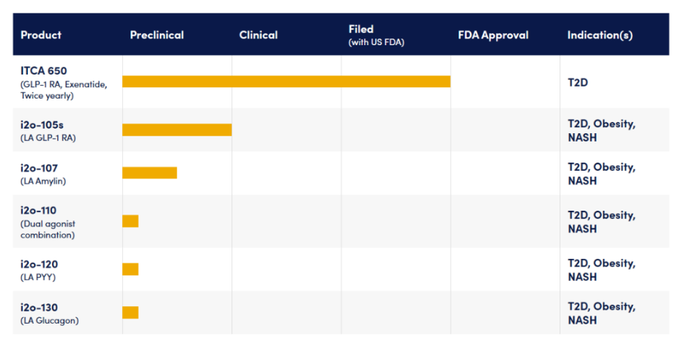Image resolution: width=681 pixels, height=356 pixels.
Task: Select the Indication(s) column header
Action: point(600,35)
